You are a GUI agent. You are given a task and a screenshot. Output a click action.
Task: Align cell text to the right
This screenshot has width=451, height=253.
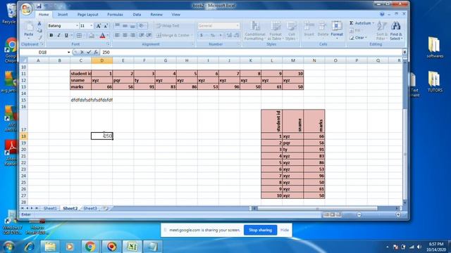tap(132, 35)
